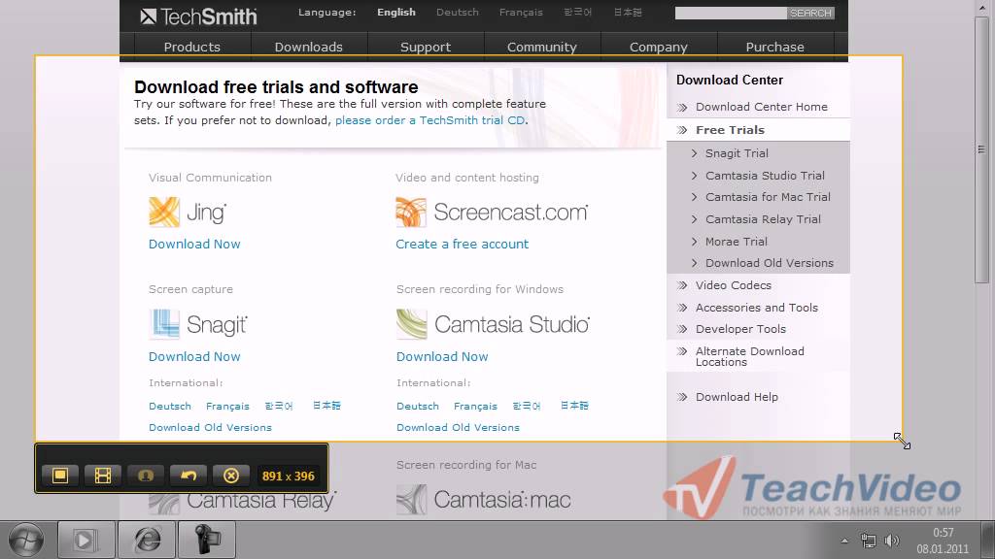Open Snagit Deutsch international download

(x=170, y=407)
